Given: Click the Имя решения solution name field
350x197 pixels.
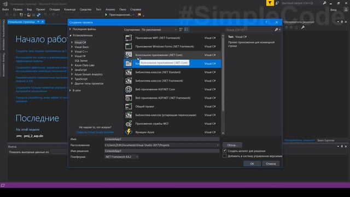Looking at the screenshot, I should [x=162, y=151].
